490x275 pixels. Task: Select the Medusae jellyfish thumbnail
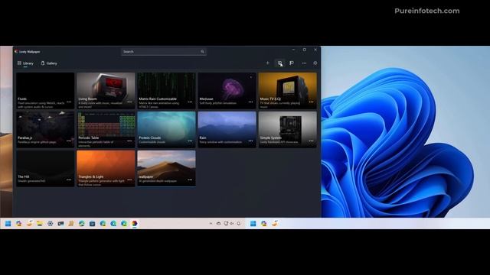227,91
